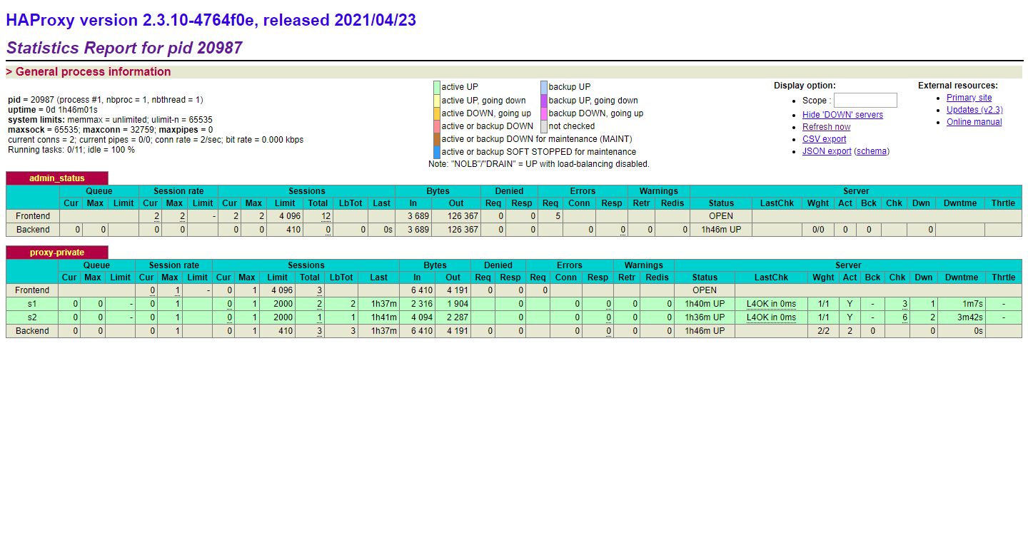Click the backup UP color swatch
Image resolution: width=1028 pixels, height=540 pixels.
544,87
